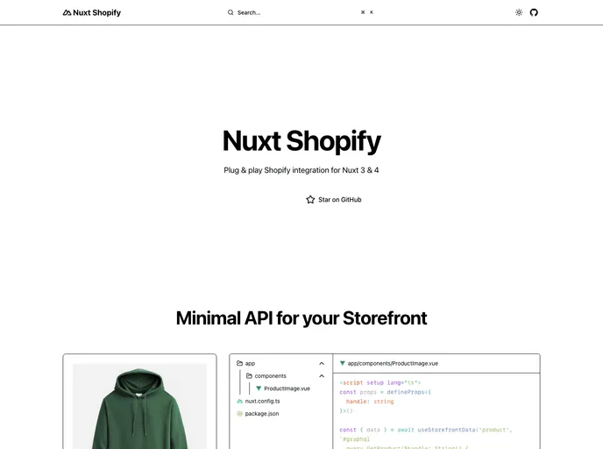Click the script setup code line
Image resolution: width=603 pixels, height=449 pixels.
[380, 382]
